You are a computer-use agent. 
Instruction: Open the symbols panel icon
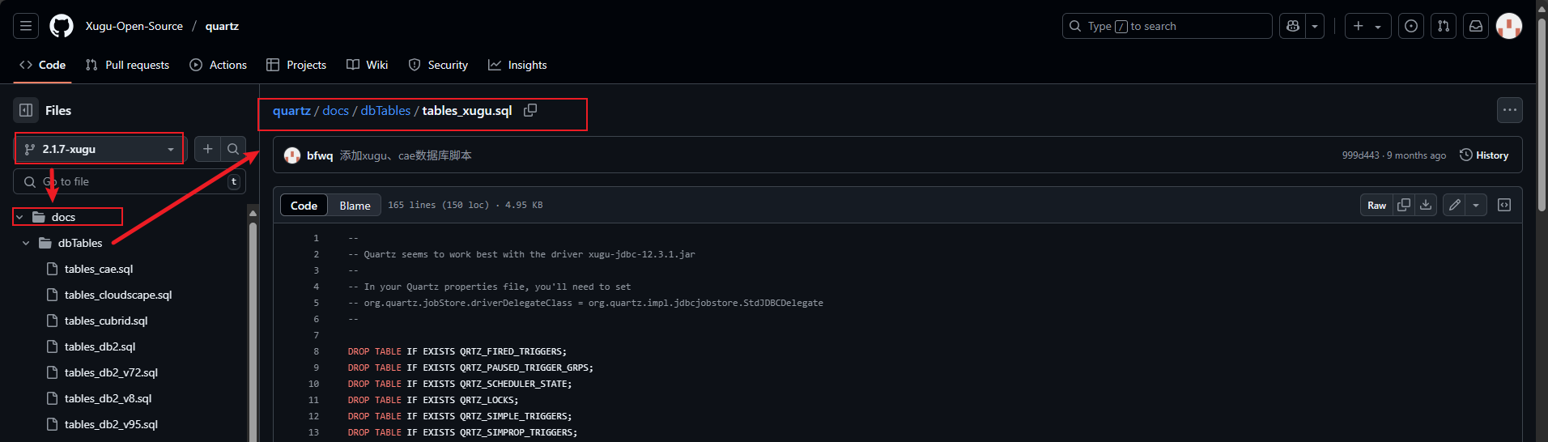click(x=1504, y=206)
